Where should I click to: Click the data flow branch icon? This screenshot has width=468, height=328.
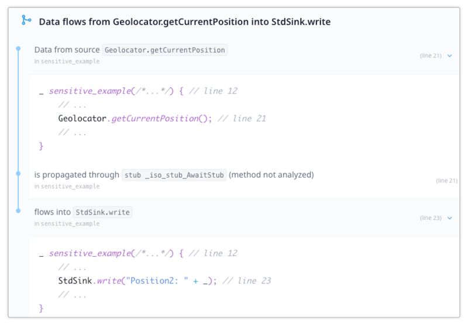tap(26, 21)
